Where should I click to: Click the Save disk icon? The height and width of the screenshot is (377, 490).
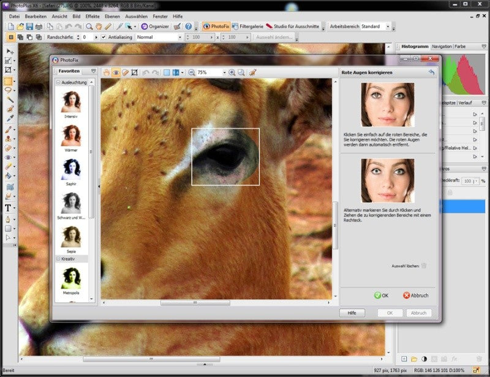click(29, 26)
